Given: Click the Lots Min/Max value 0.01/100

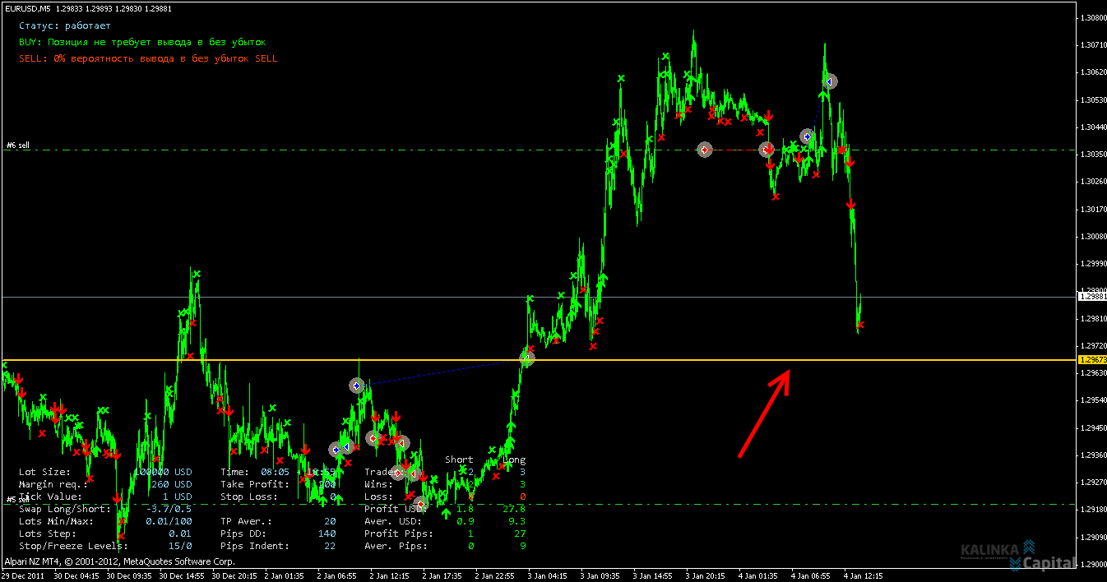Looking at the screenshot, I should click(x=169, y=521).
